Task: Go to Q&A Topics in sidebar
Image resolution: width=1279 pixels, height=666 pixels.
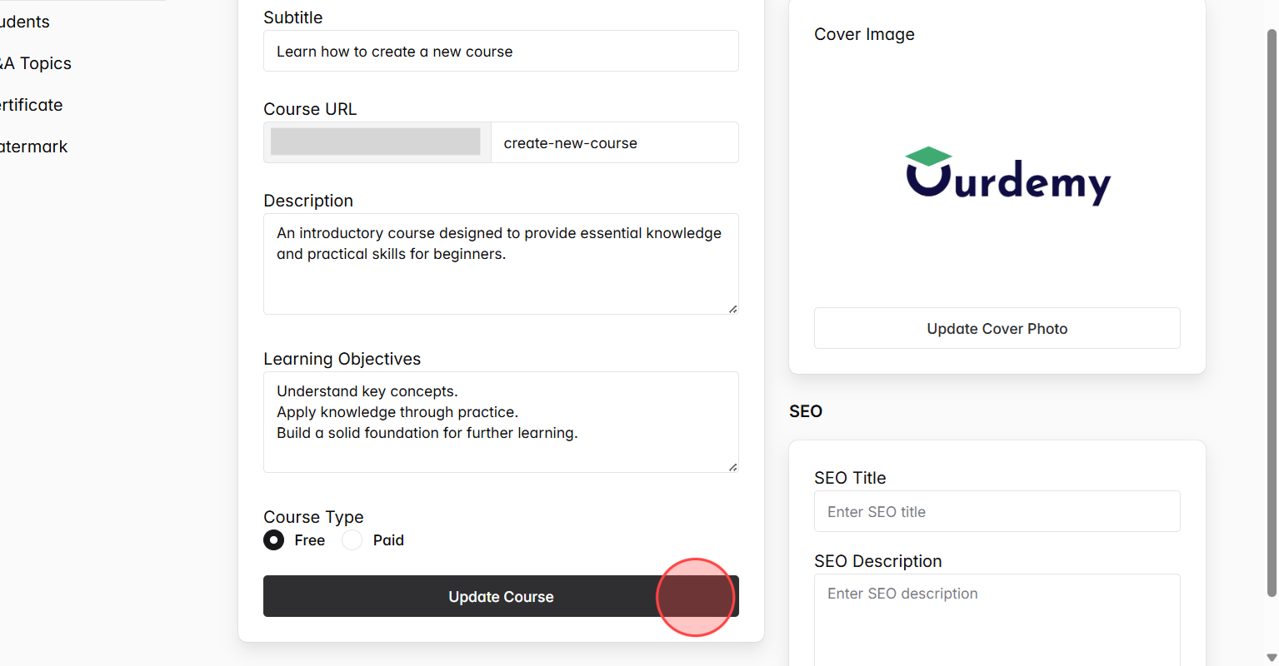Action: tap(37, 63)
